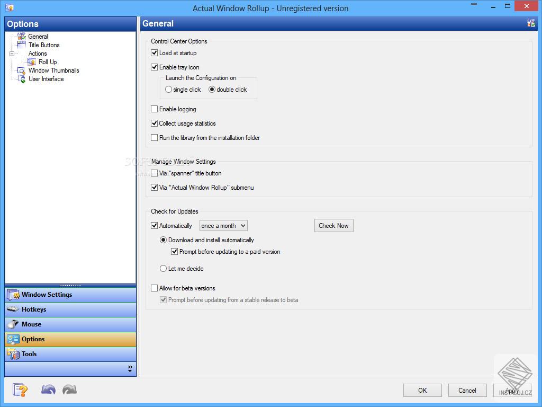Screen dimensions: 542x407
Task: Select Roll Up under Actions
Action: tap(48, 62)
